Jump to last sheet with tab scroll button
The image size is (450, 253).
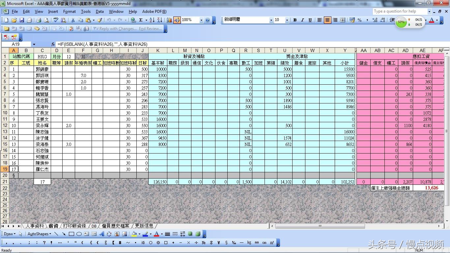(x=19, y=226)
